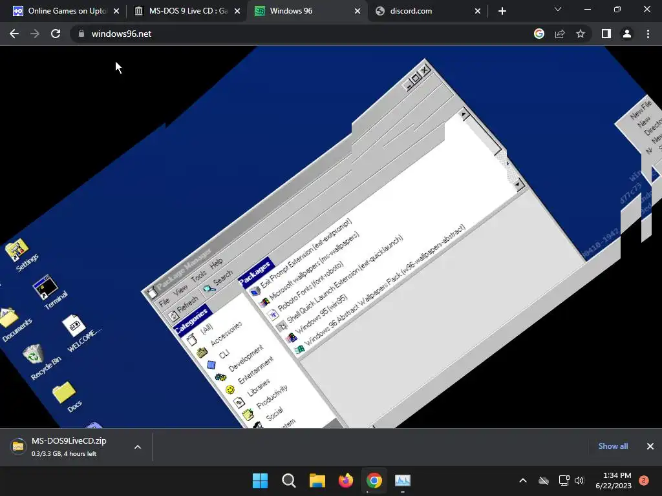Close the downloads bar
This screenshot has width=662, height=496.
pyautogui.click(x=650, y=446)
